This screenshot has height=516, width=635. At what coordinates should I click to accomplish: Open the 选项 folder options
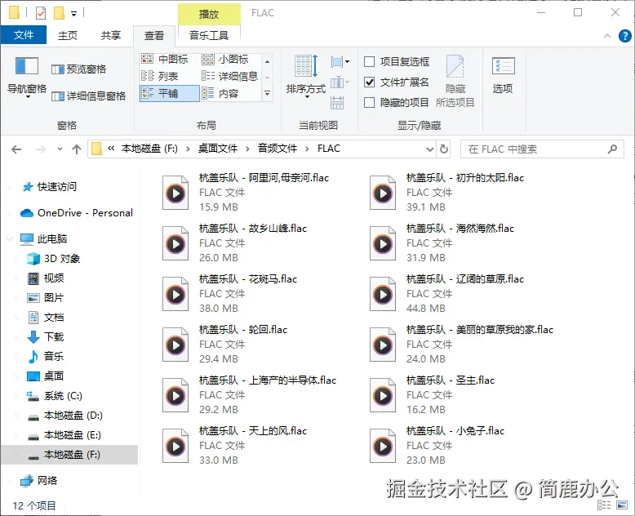503,75
